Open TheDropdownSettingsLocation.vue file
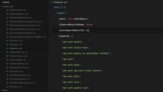The height and width of the screenshot is (92, 163). [24, 29]
